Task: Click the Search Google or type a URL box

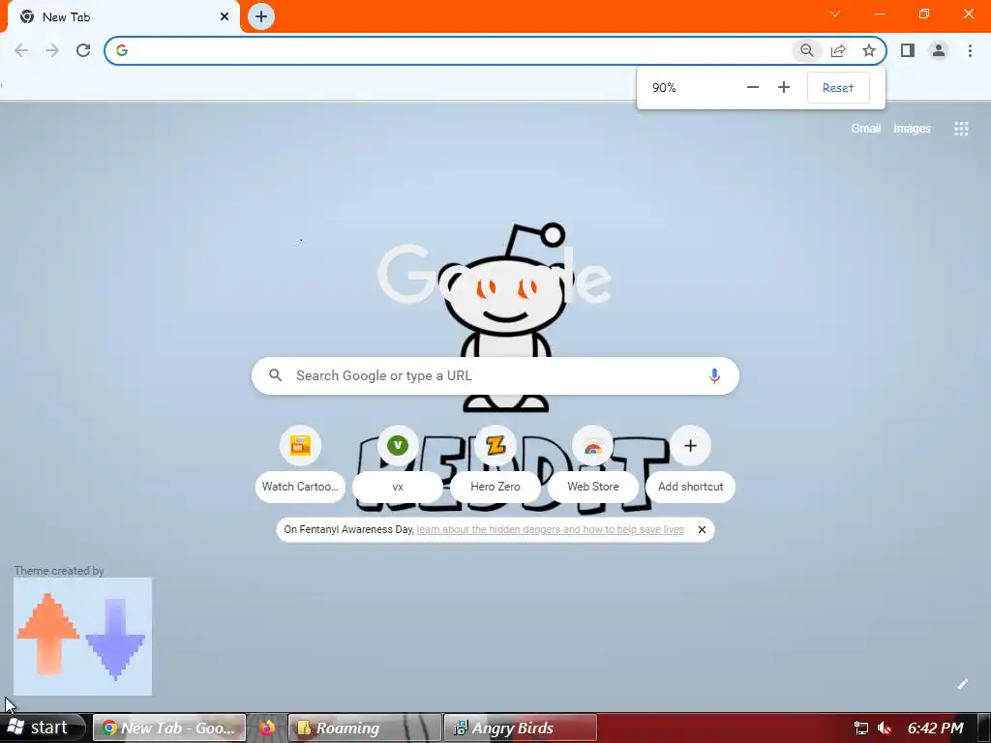Action: coord(495,376)
